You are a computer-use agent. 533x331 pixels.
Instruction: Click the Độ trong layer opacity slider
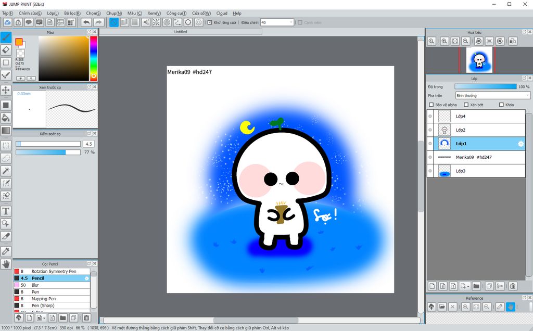tap(486, 87)
